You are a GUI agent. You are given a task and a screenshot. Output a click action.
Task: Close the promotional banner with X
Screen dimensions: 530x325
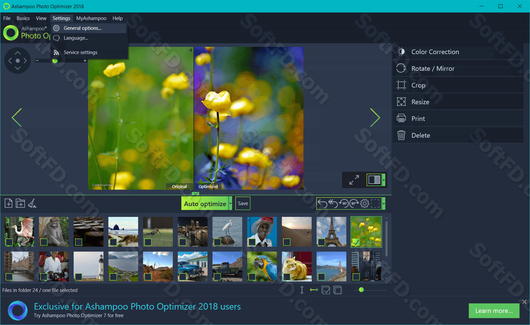524,302
